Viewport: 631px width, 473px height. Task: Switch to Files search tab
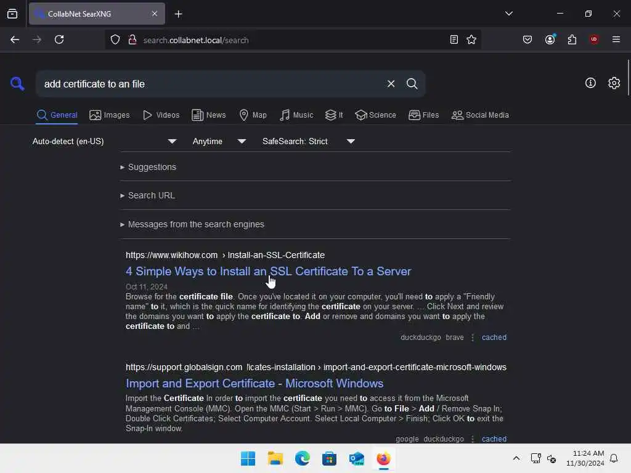[423, 115]
